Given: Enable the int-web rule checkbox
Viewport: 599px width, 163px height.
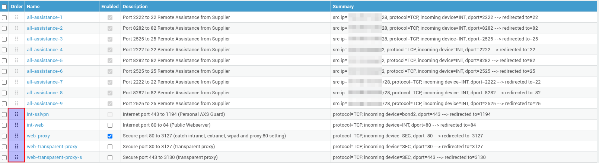Looking at the screenshot, I should [x=110, y=125].
